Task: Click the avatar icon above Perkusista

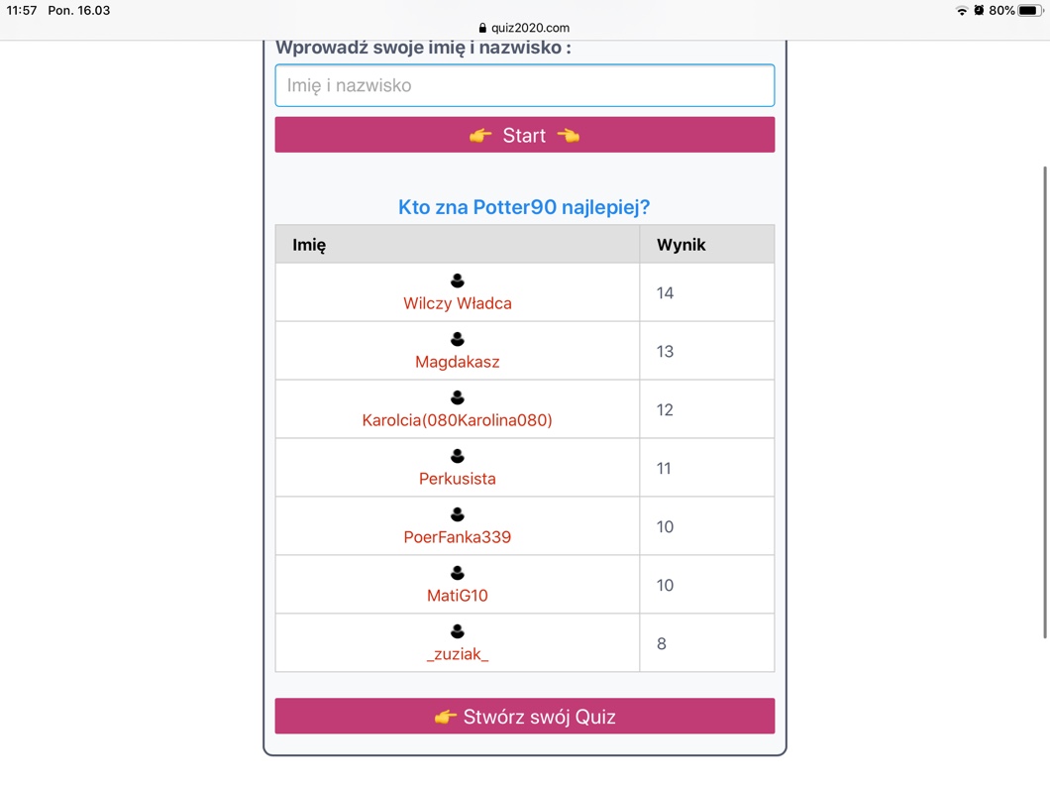Action: (458, 457)
